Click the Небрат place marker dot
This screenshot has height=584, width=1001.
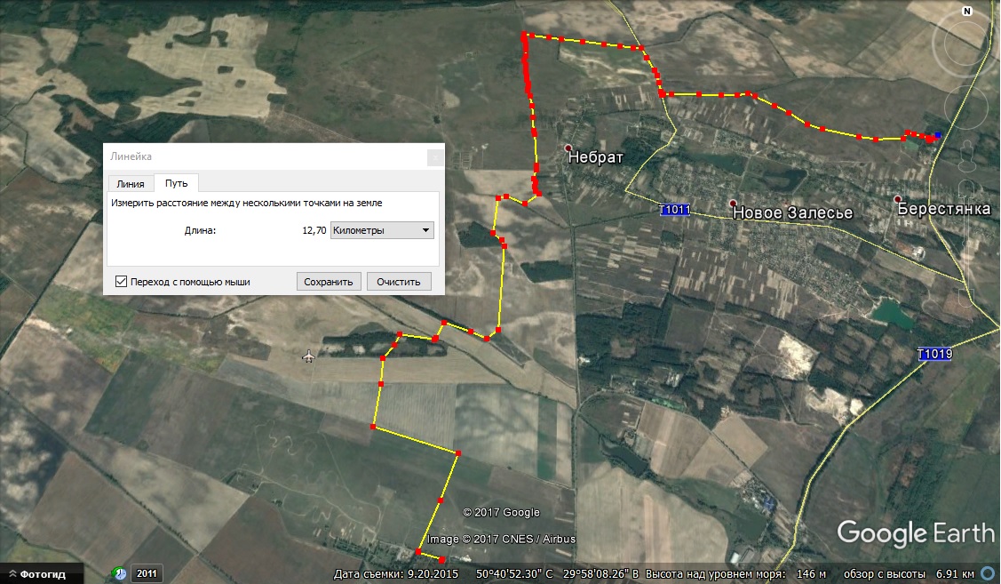tap(568, 148)
